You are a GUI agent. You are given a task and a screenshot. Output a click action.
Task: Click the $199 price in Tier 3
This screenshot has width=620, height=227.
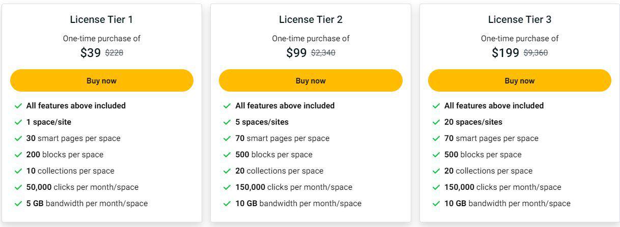coord(505,52)
